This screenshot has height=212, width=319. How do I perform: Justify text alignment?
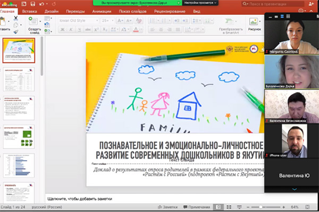(178, 30)
